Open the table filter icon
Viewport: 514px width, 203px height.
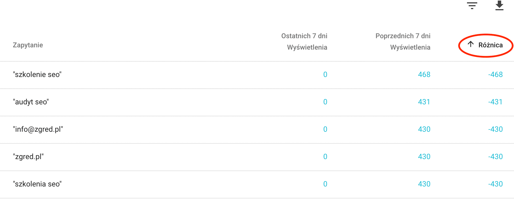(472, 6)
